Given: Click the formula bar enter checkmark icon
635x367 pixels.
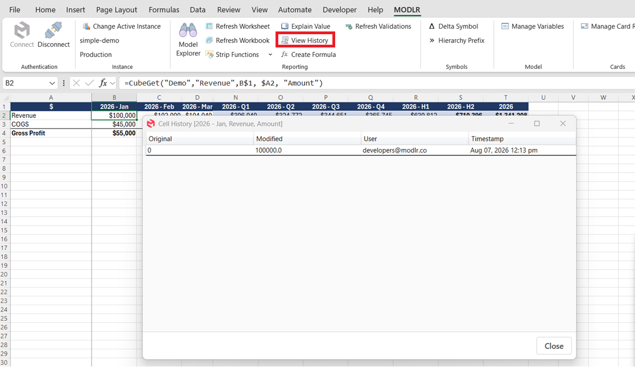Looking at the screenshot, I should click(x=89, y=83).
